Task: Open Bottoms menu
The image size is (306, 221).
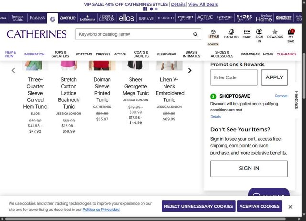Action: (x=84, y=54)
